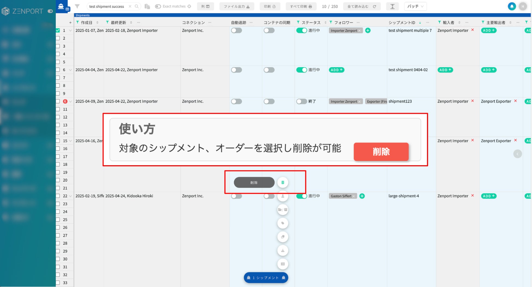
Task: Toggle the Exact matches switch
Action: coord(158,6)
